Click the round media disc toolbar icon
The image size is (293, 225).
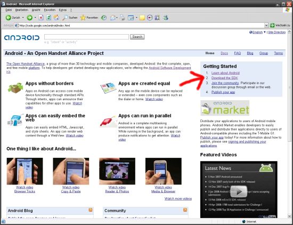(150, 18)
